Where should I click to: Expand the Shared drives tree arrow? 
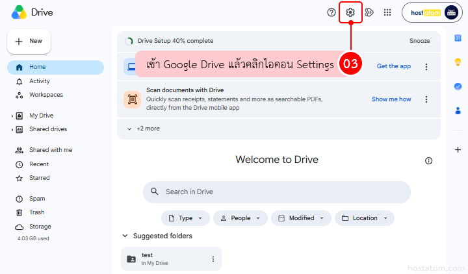click(12, 130)
